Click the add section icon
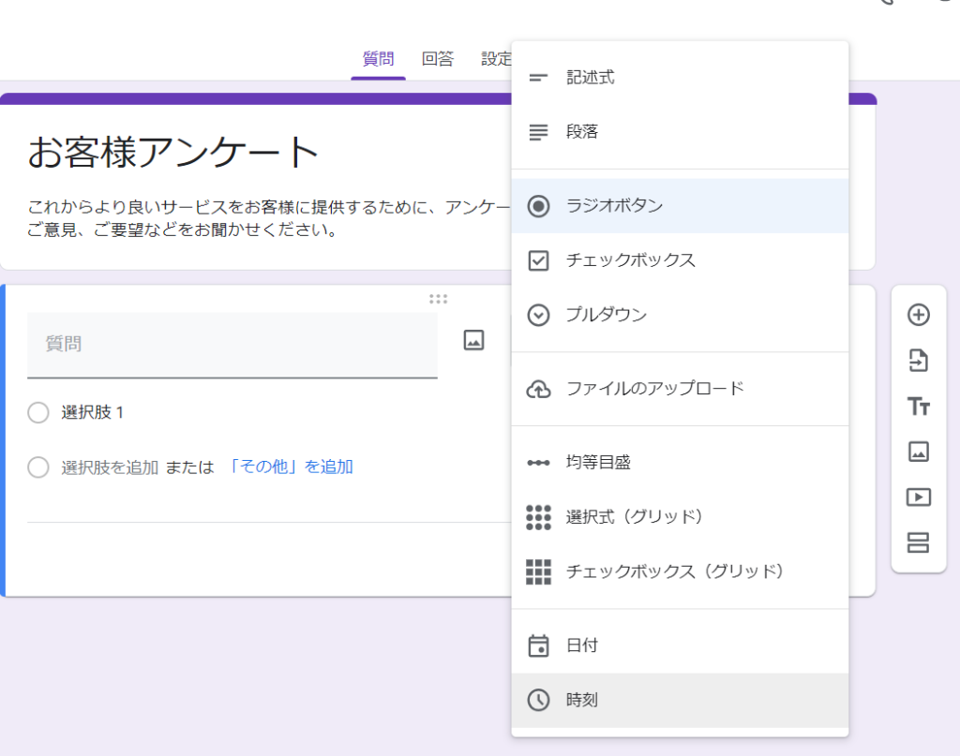This screenshot has width=960, height=756. [x=919, y=542]
